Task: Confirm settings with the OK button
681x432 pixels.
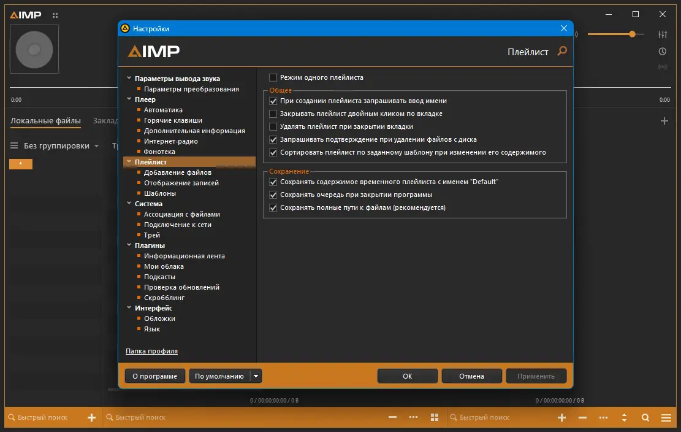Action: pyautogui.click(x=408, y=376)
